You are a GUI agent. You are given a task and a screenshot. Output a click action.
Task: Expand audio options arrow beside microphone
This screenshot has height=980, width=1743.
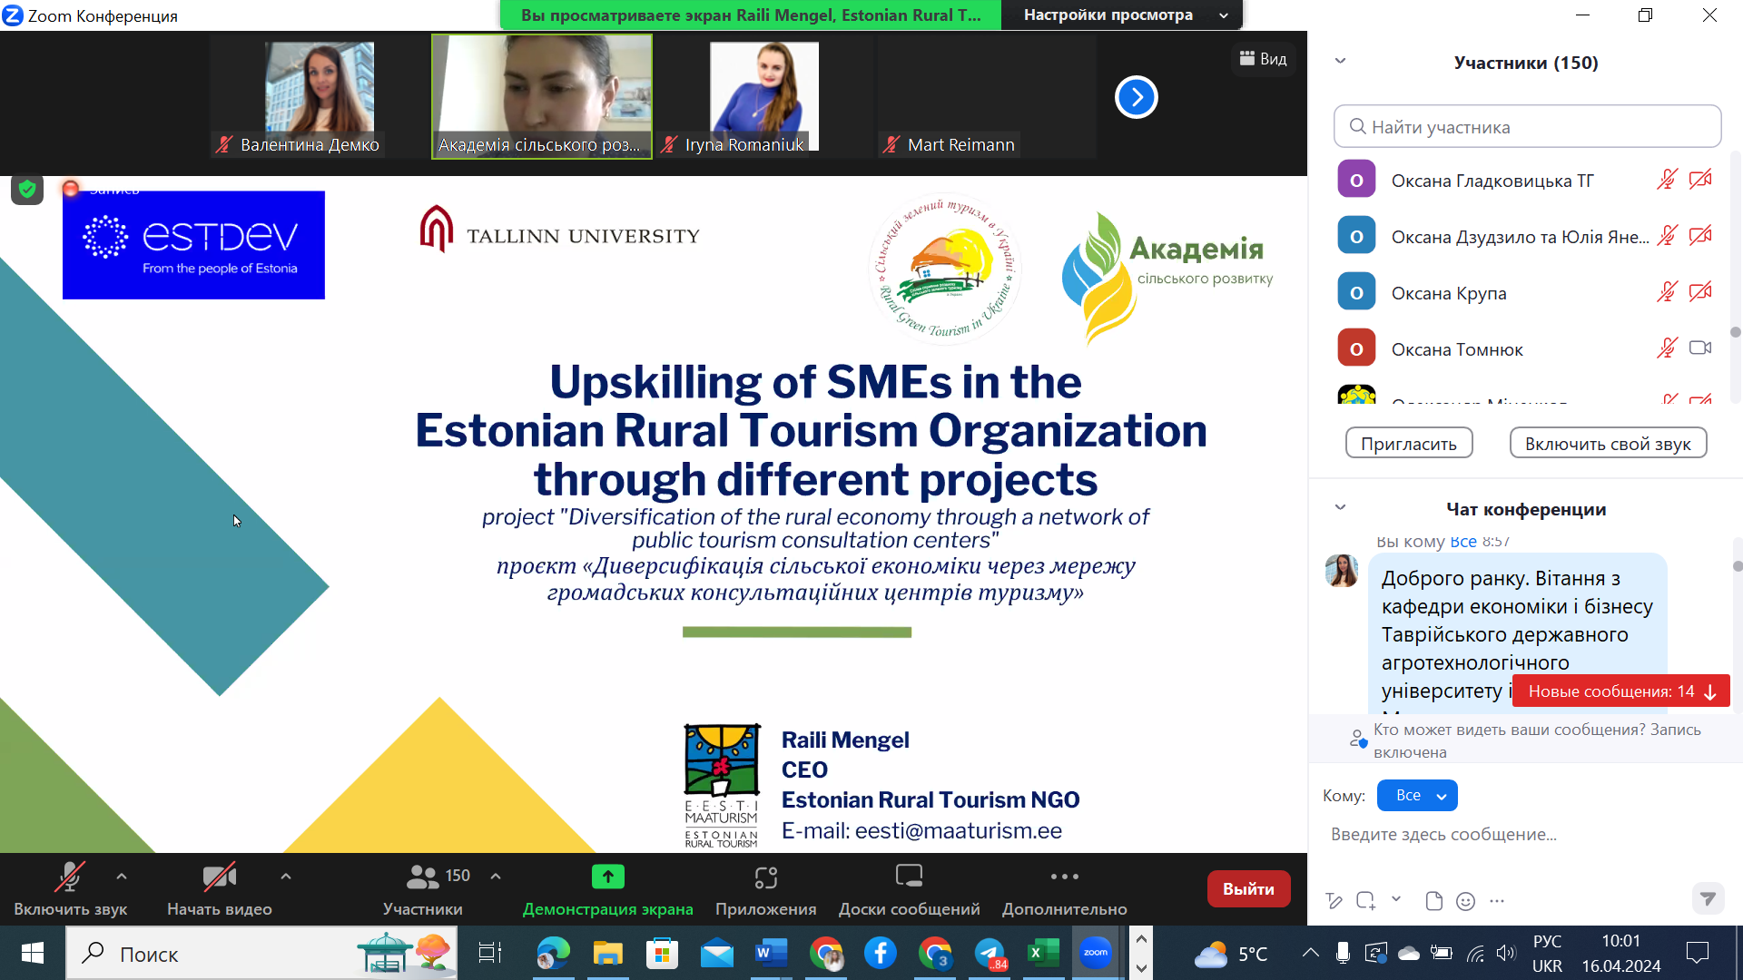(122, 877)
